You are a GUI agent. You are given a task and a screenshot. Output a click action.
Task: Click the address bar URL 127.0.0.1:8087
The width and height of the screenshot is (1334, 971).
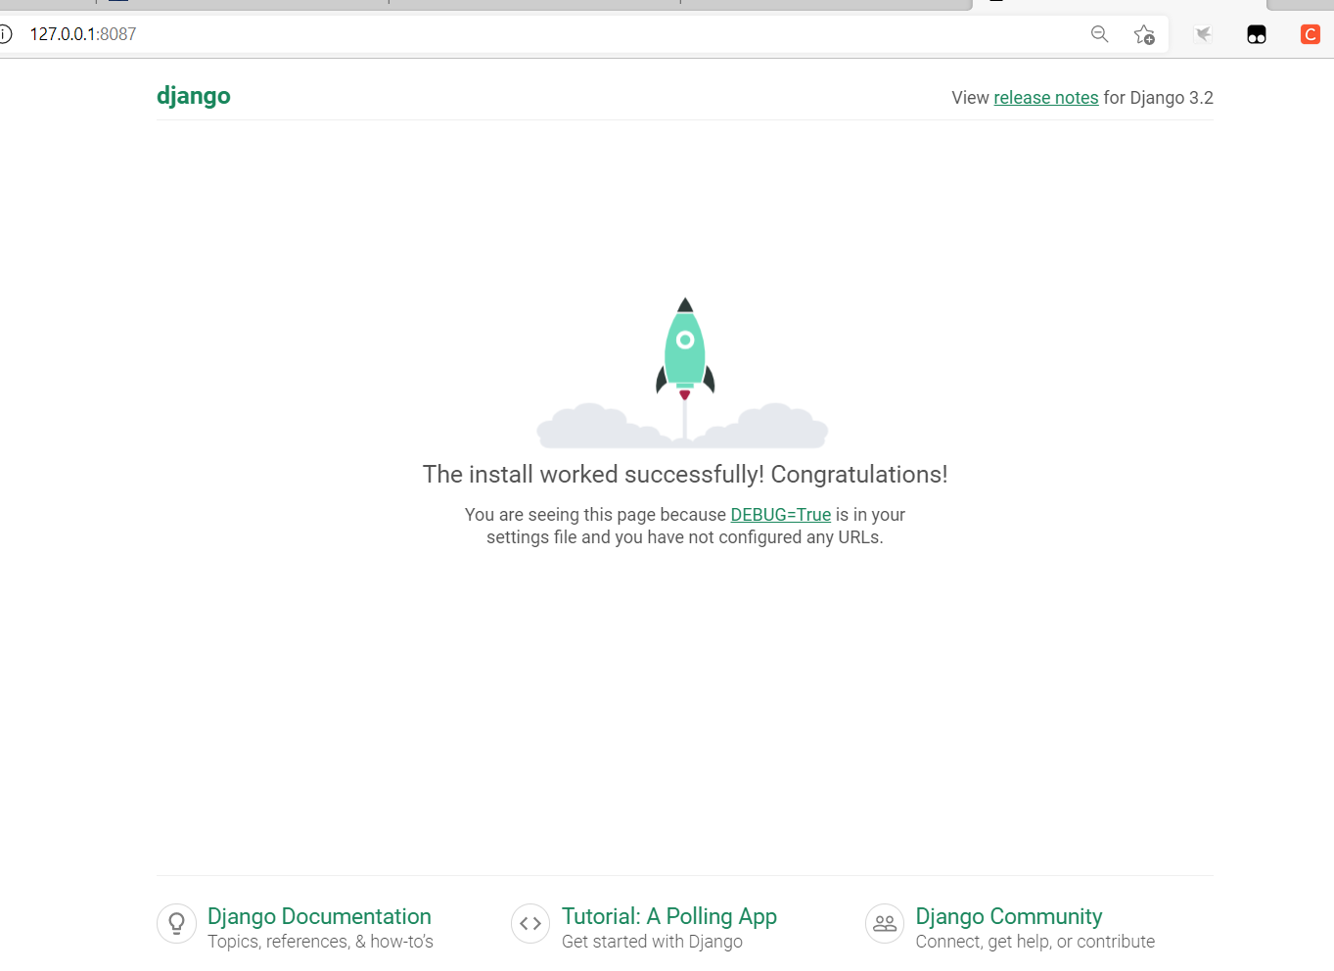pos(83,34)
